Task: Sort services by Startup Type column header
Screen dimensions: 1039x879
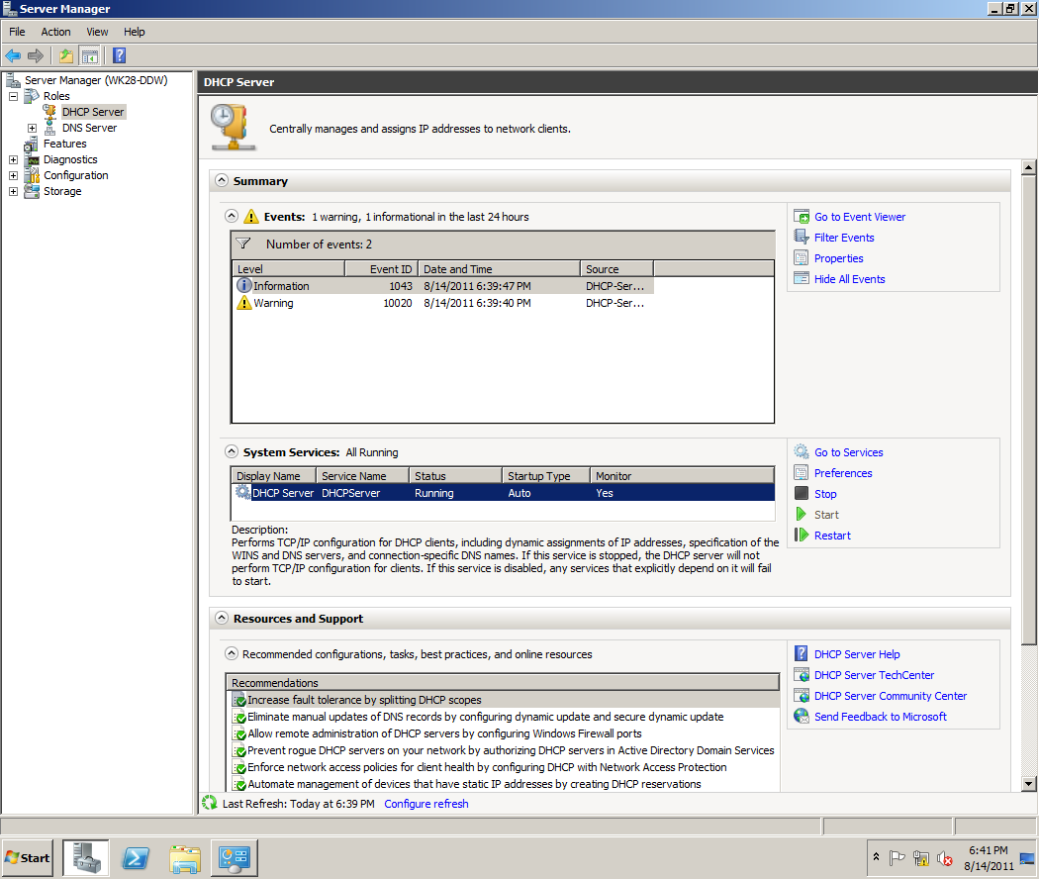Action: (546, 475)
